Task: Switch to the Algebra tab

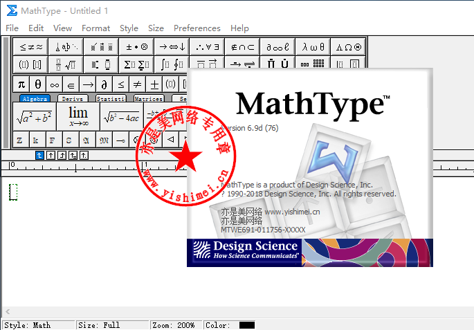Action: click(35, 98)
